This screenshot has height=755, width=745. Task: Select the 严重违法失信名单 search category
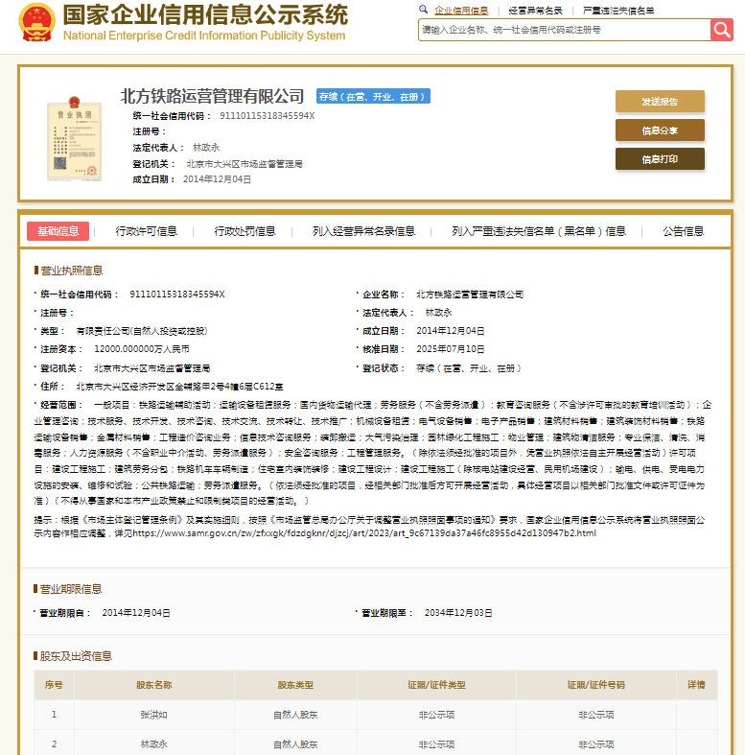pyautogui.click(x=618, y=11)
